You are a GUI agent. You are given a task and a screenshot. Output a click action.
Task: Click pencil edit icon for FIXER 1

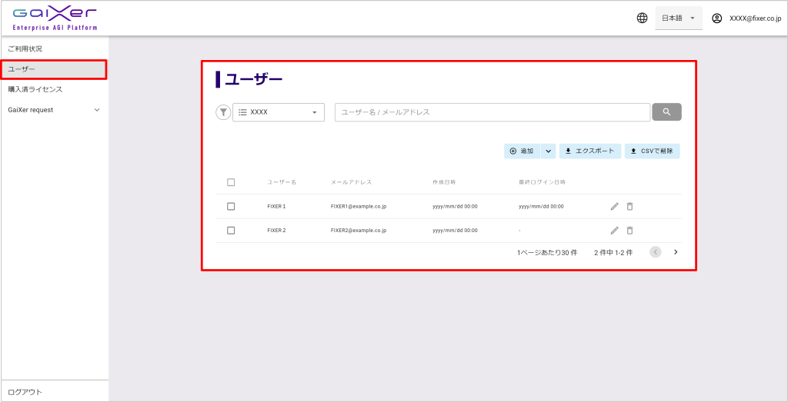click(614, 206)
